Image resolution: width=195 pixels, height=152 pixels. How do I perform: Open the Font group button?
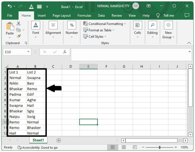pos(36,30)
